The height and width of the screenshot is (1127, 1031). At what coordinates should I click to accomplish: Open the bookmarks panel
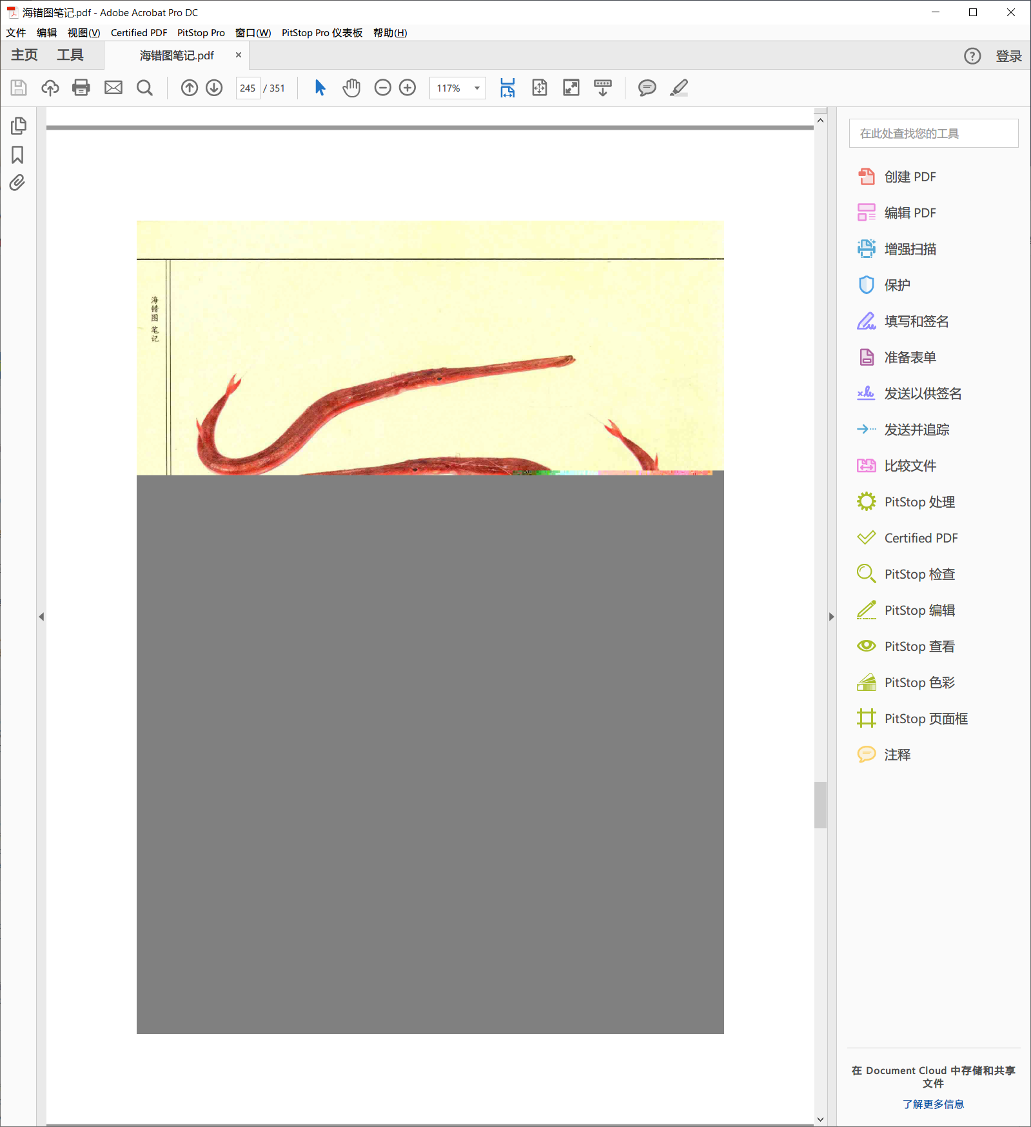click(x=17, y=155)
